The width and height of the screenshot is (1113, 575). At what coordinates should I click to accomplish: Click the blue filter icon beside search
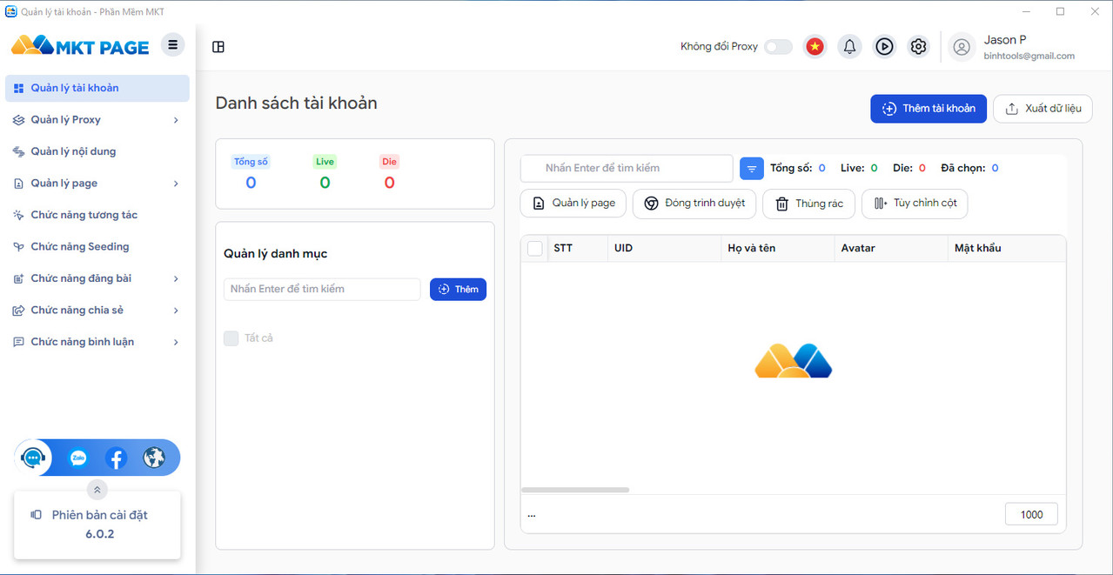(x=752, y=169)
